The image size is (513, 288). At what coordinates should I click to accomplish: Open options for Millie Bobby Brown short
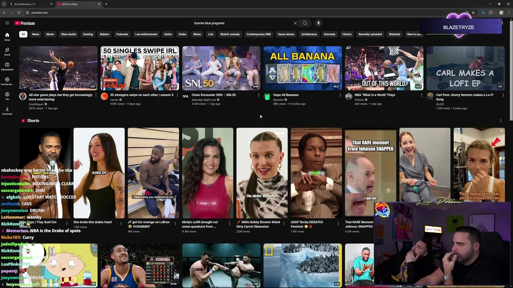coord(284,223)
